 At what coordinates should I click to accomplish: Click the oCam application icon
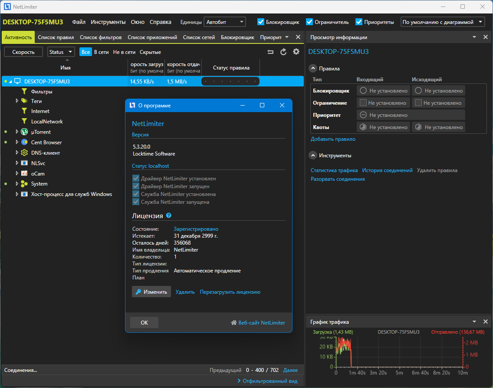coord(24,173)
